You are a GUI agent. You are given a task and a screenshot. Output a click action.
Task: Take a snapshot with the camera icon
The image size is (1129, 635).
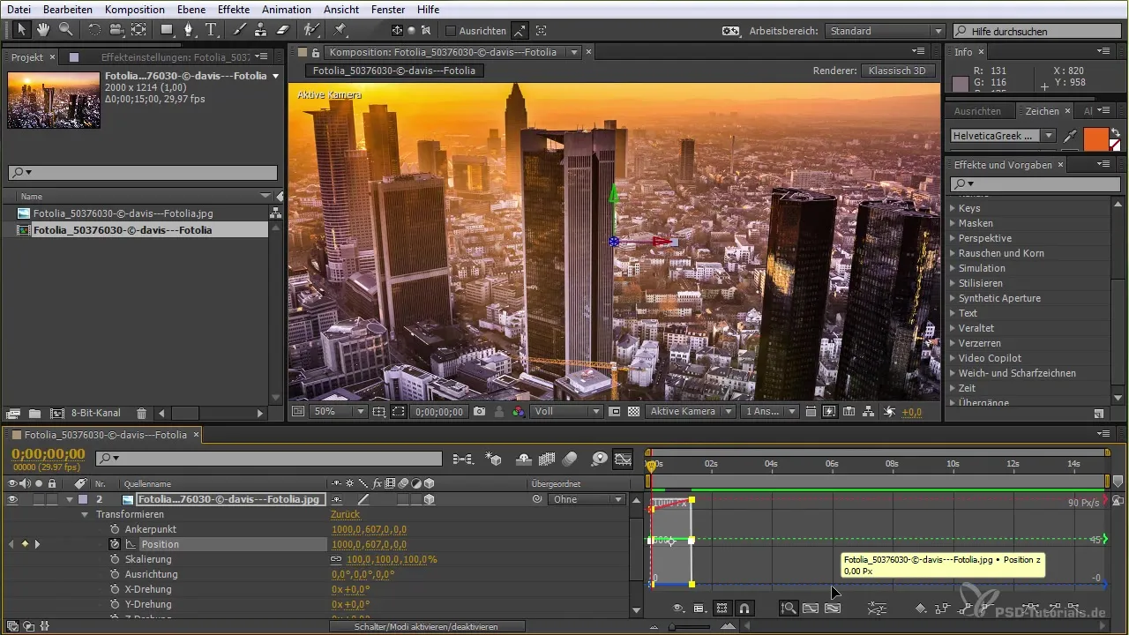(480, 412)
